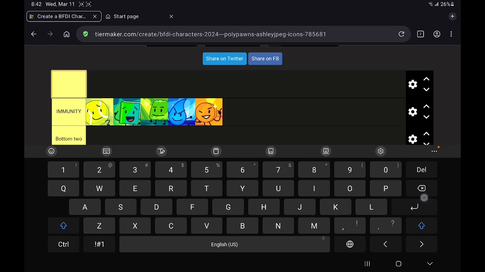Select the blank yellow tier label
The image size is (485, 272).
click(69, 84)
